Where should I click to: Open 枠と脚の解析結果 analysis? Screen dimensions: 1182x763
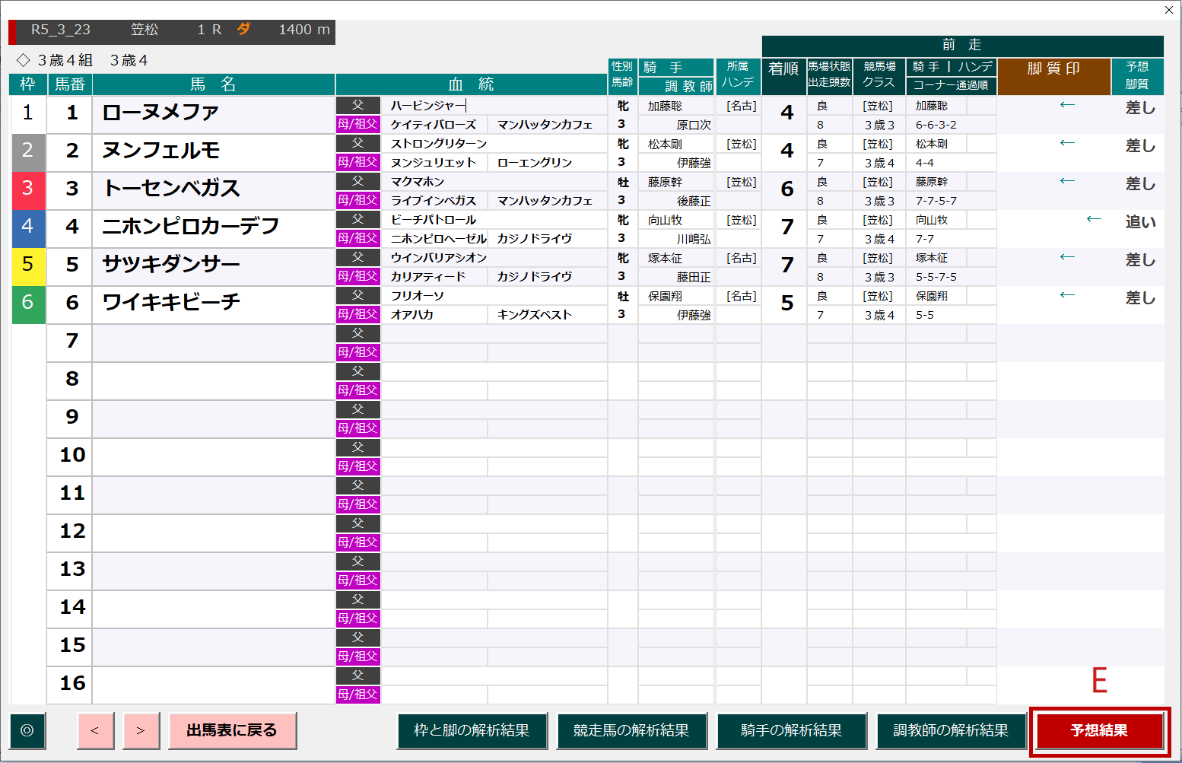[x=472, y=730]
